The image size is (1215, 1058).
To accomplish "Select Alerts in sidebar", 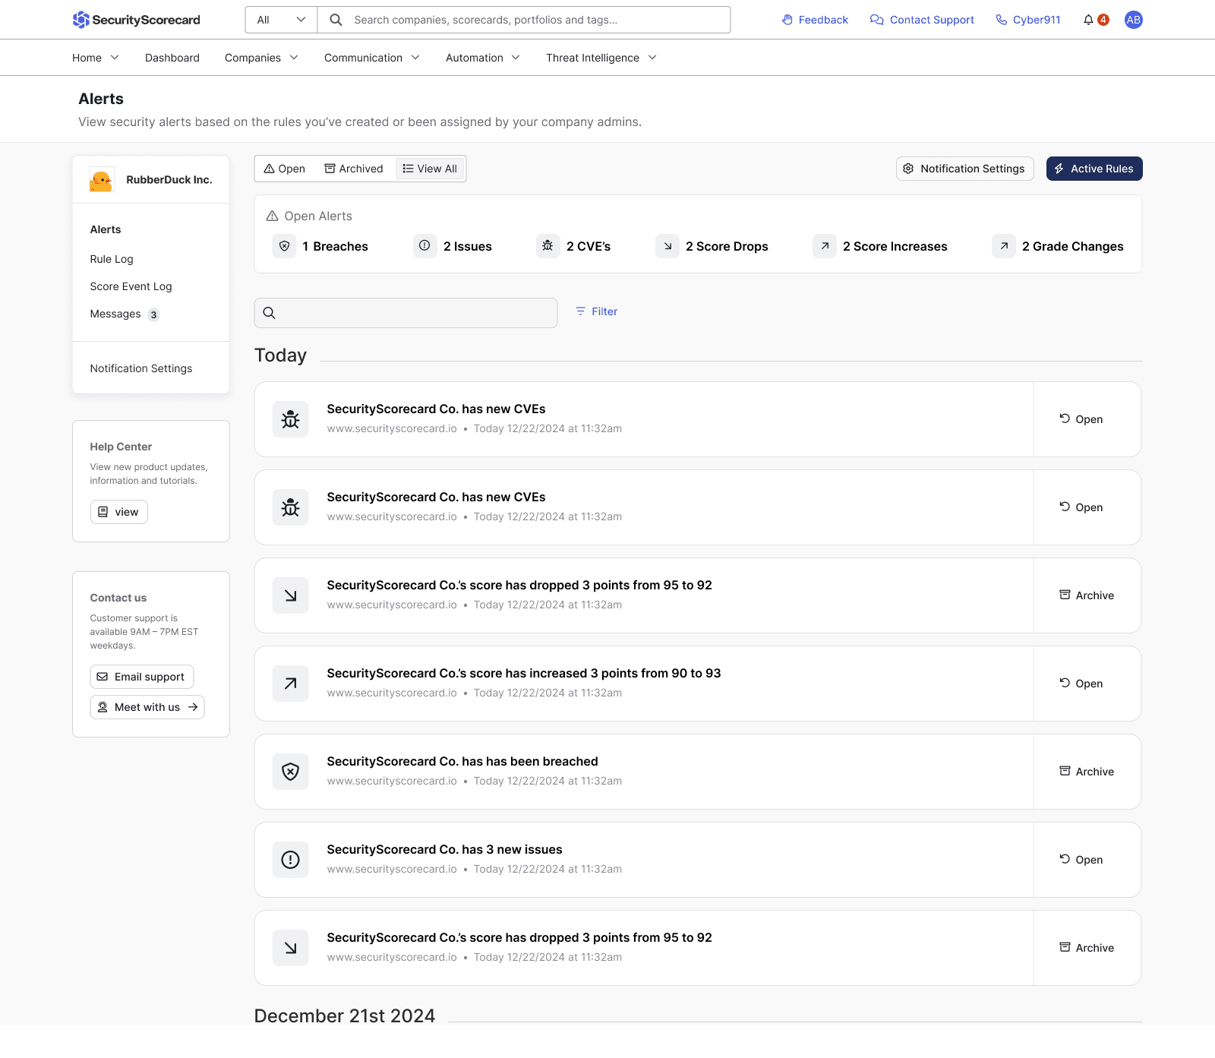I will pyautogui.click(x=106, y=229).
